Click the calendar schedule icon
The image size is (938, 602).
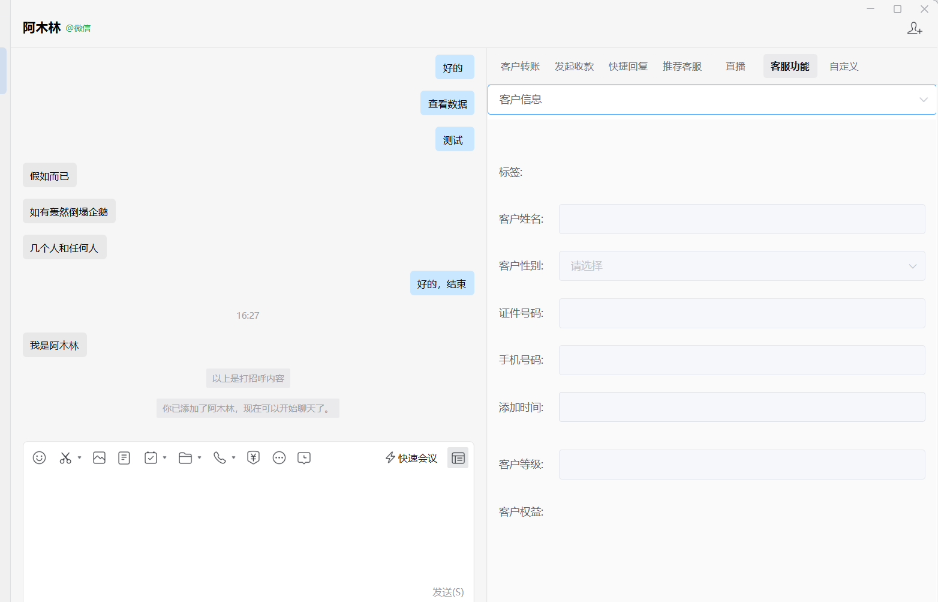tap(151, 458)
